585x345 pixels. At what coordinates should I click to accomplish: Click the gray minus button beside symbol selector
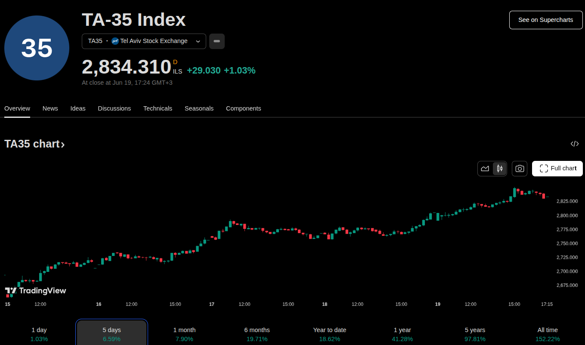click(x=217, y=41)
